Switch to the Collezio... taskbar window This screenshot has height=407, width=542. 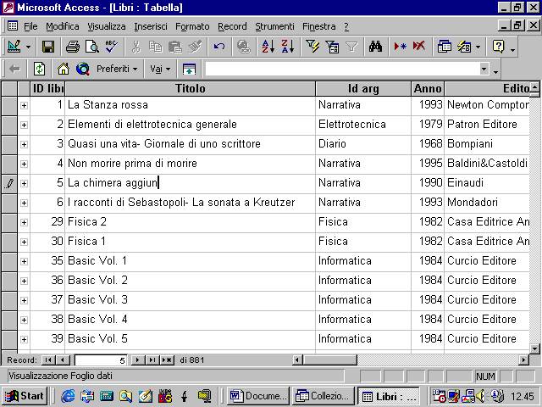coord(324,396)
